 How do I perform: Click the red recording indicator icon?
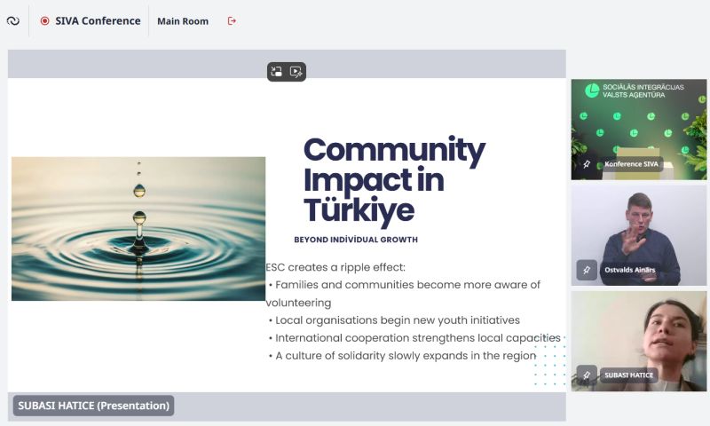pos(44,21)
